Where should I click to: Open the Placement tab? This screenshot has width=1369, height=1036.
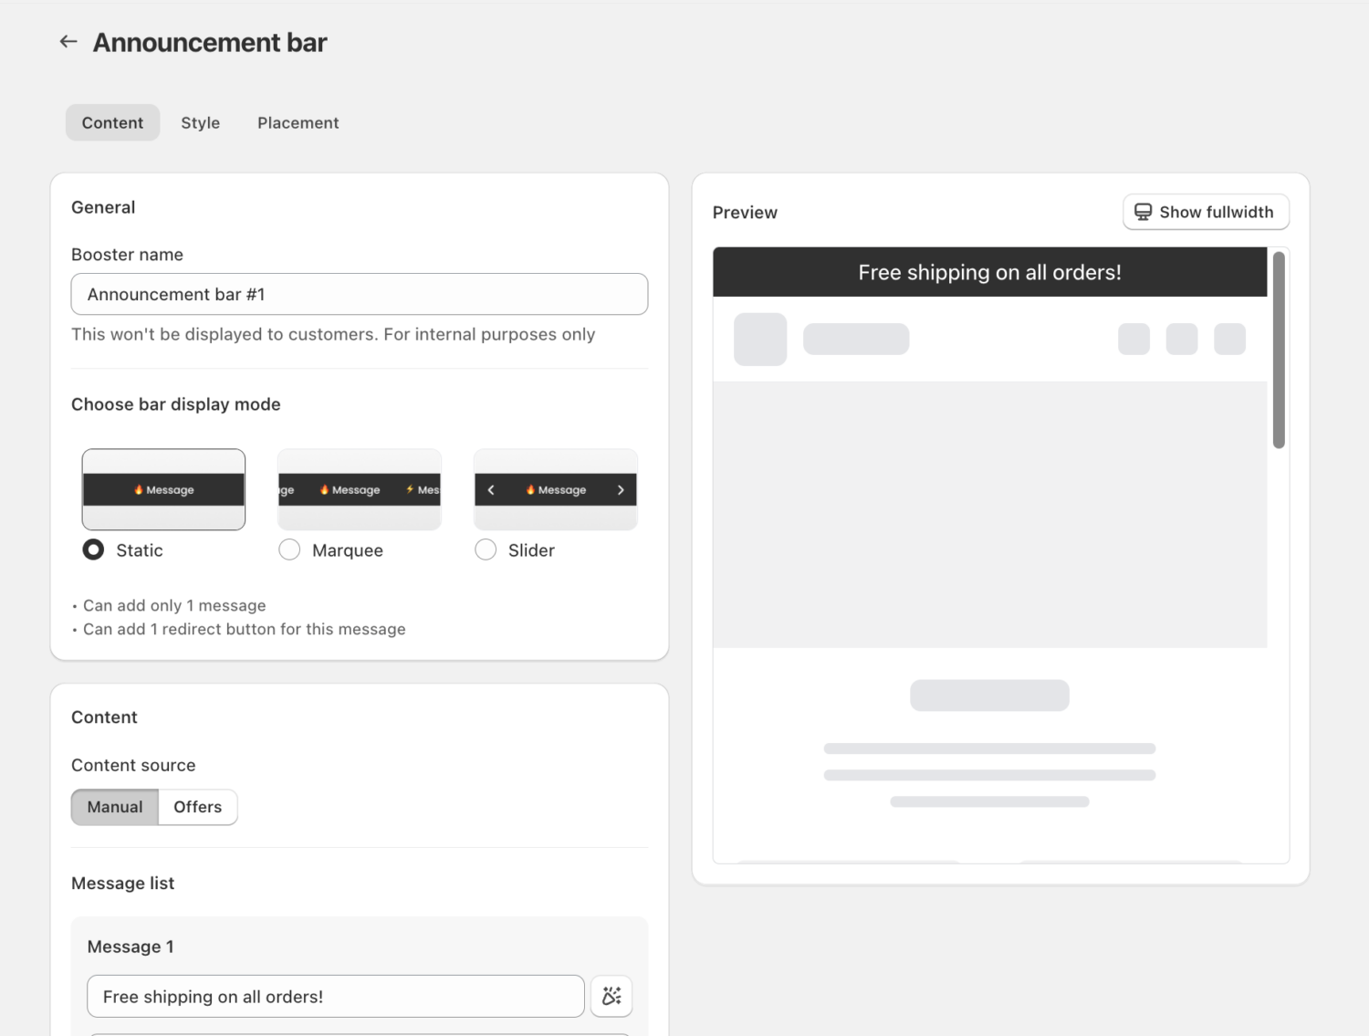pyautogui.click(x=298, y=122)
